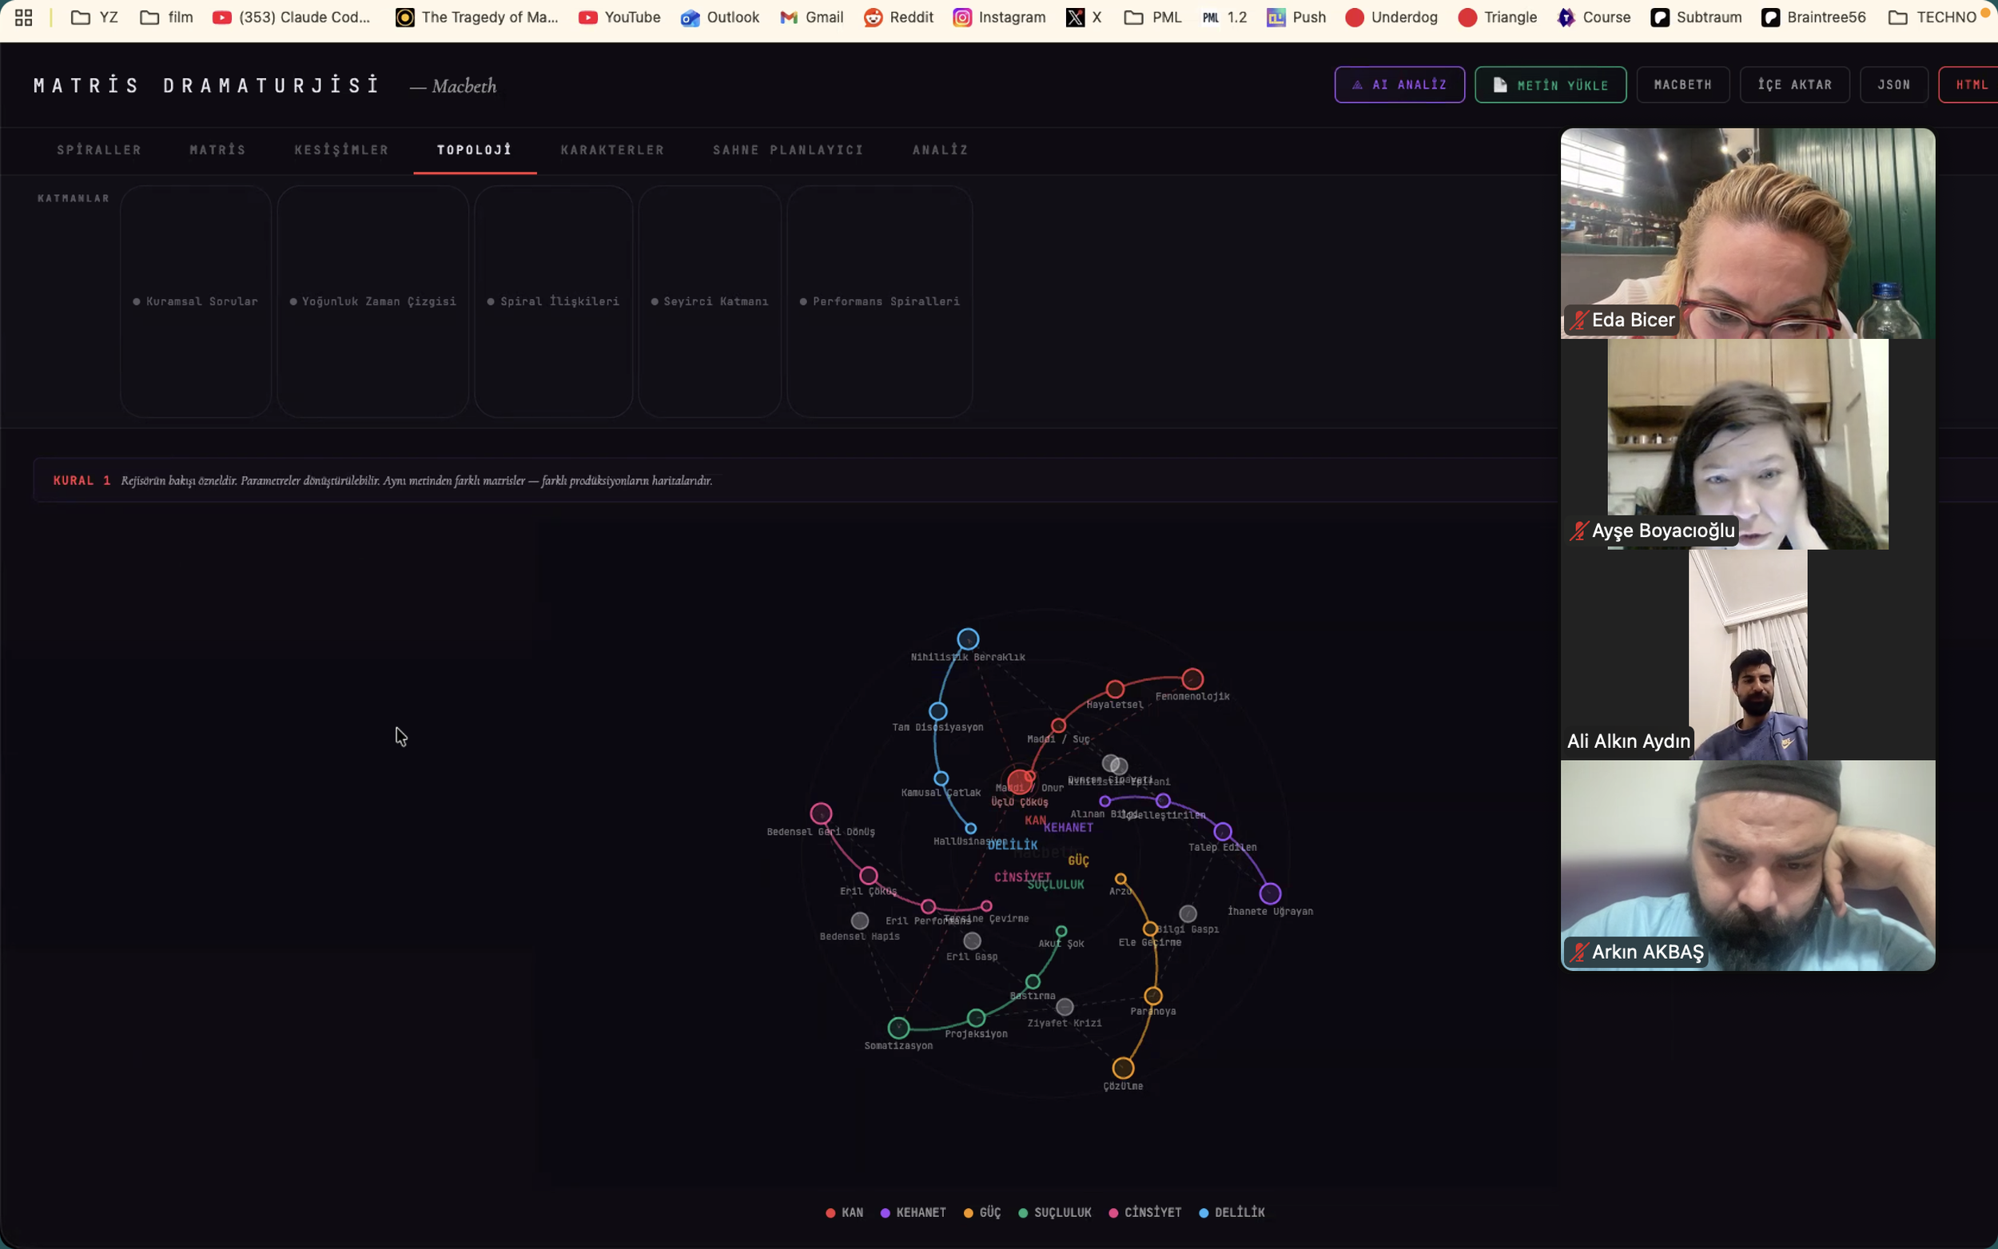
Task: Click the CİNSİYET legend entry
Action: (x=1144, y=1213)
